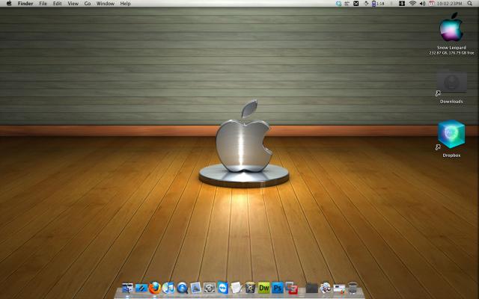This screenshot has height=299, width=479.
Task: Launch Firefox from the dock
Action: tap(155, 288)
